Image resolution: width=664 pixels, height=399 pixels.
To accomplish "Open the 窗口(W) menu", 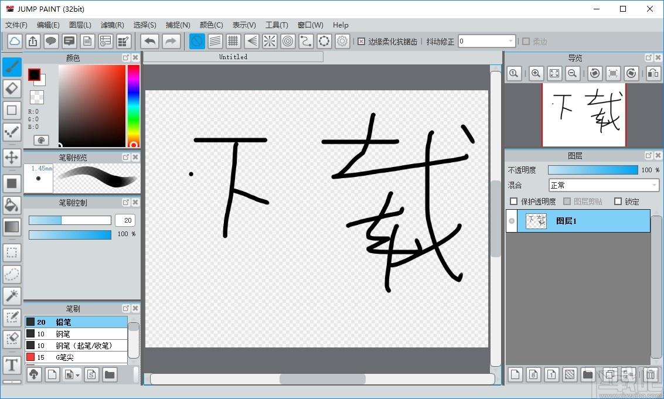I will [311, 25].
